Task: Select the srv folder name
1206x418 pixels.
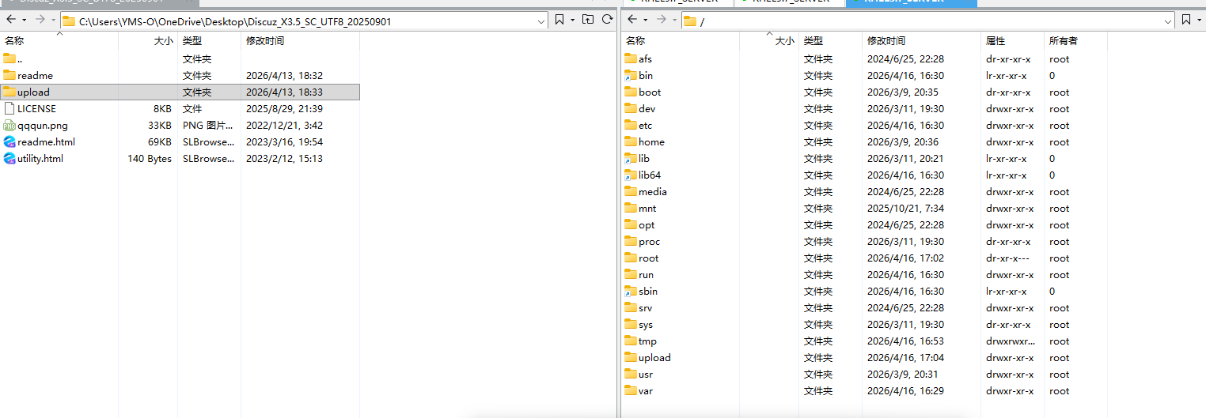Action: (645, 308)
